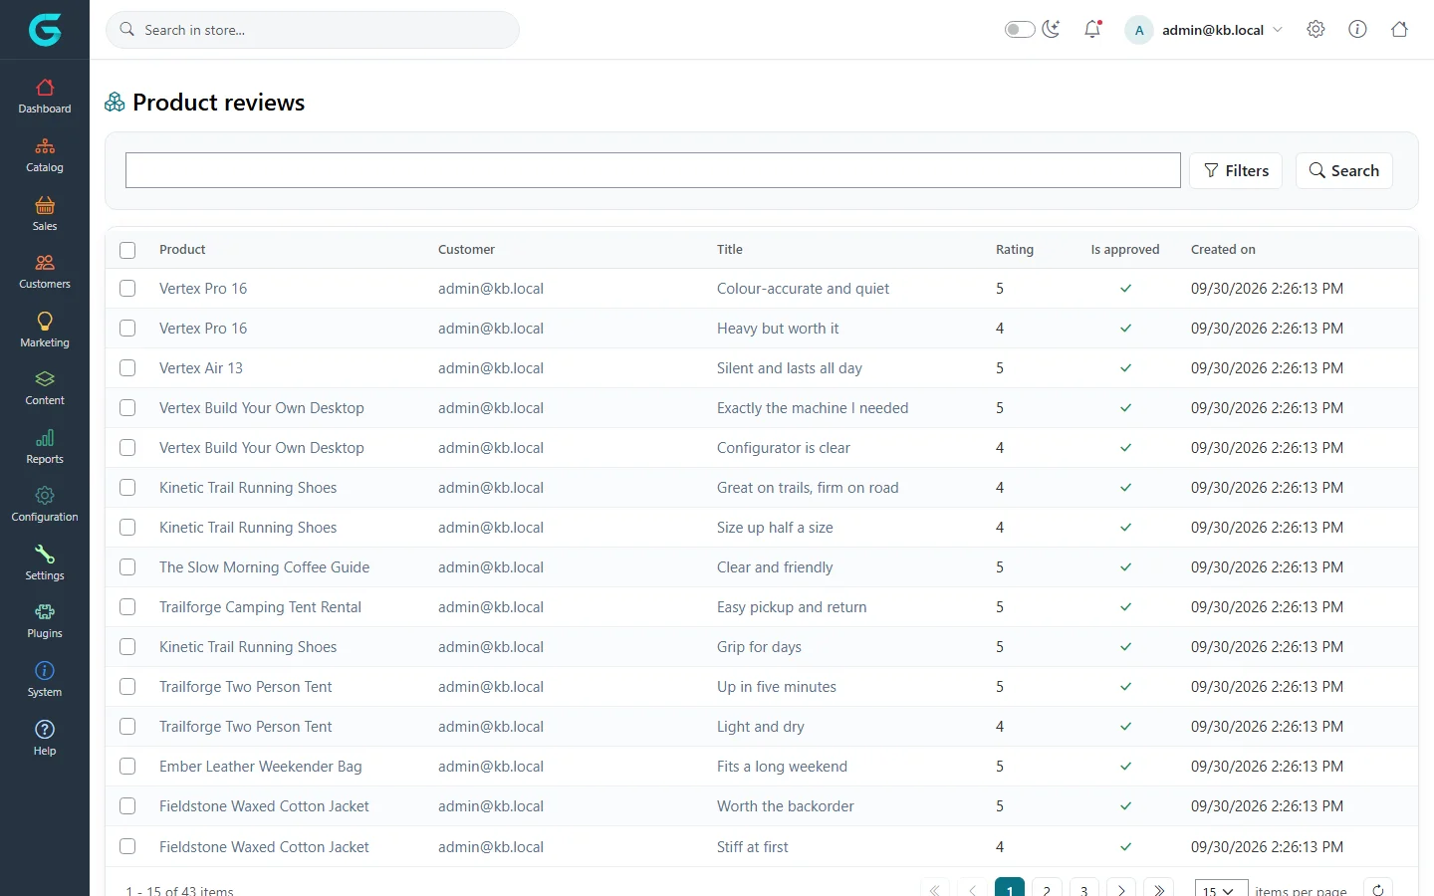Refresh the reviews grid
Screen dimensions: 1434x896
(x=1378, y=890)
